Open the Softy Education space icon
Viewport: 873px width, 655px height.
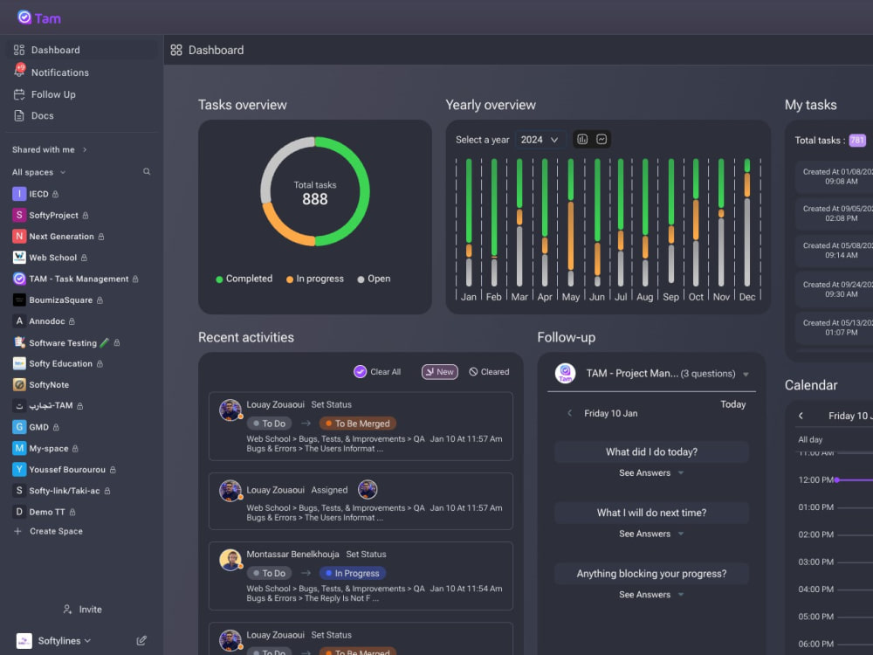click(x=19, y=363)
